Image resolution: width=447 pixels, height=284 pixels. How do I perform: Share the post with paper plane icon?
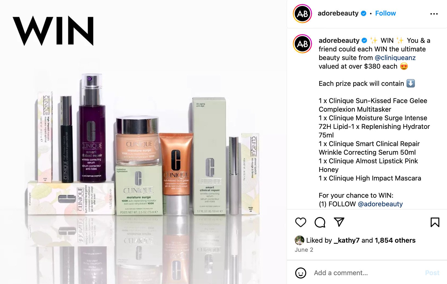[339, 222]
